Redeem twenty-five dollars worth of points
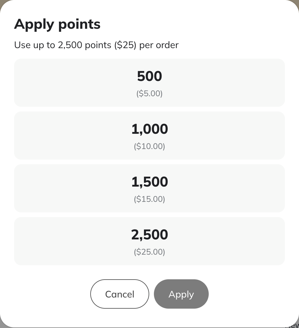Image resolution: width=299 pixels, height=328 pixels. click(x=149, y=241)
